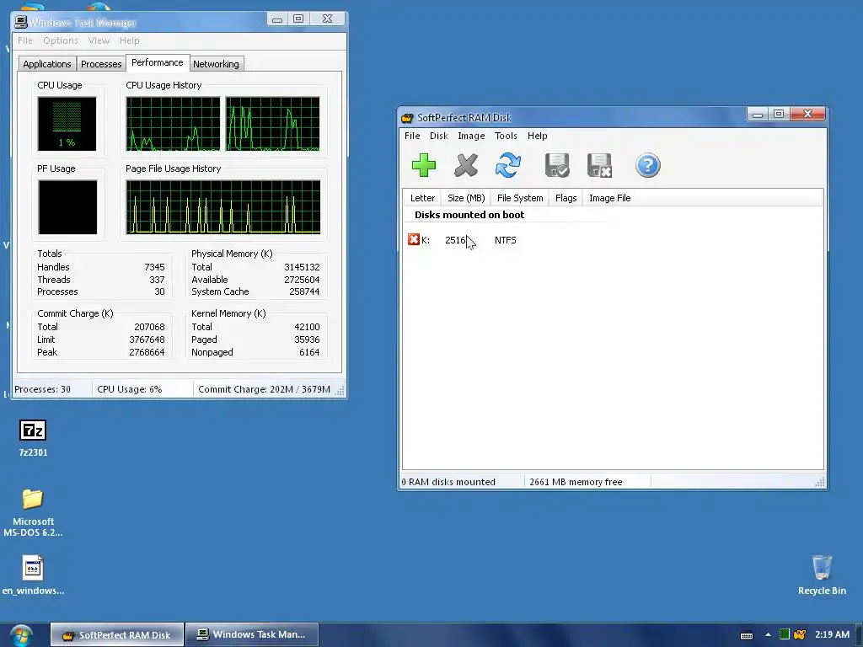Click the CPU Usage 1% gauge

[67, 124]
